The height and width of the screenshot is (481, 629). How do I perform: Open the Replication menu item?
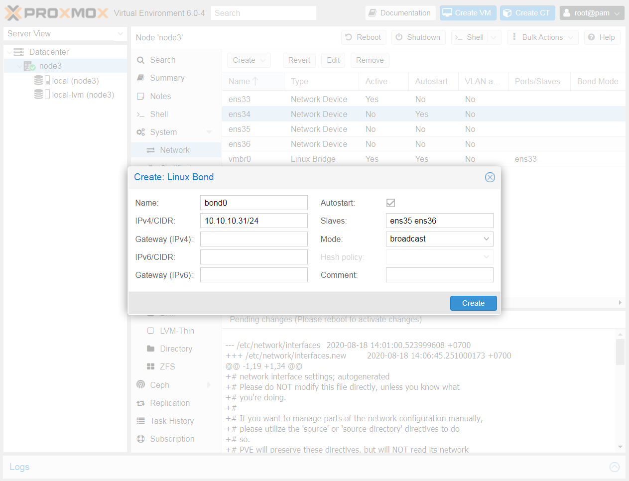176,403
